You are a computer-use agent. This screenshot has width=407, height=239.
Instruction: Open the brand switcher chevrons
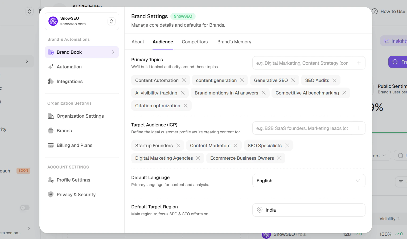point(111,21)
